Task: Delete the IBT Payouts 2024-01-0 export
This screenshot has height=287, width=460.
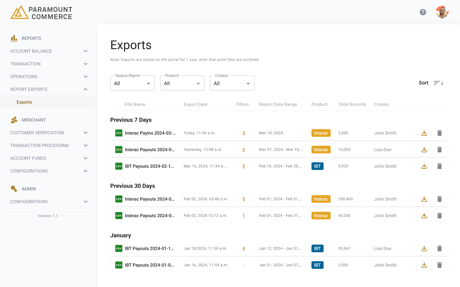Action: 440,265
